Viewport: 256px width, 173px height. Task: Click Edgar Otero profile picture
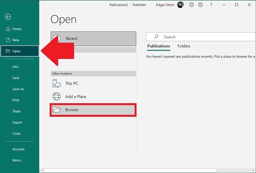pyautogui.click(x=180, y=5)
